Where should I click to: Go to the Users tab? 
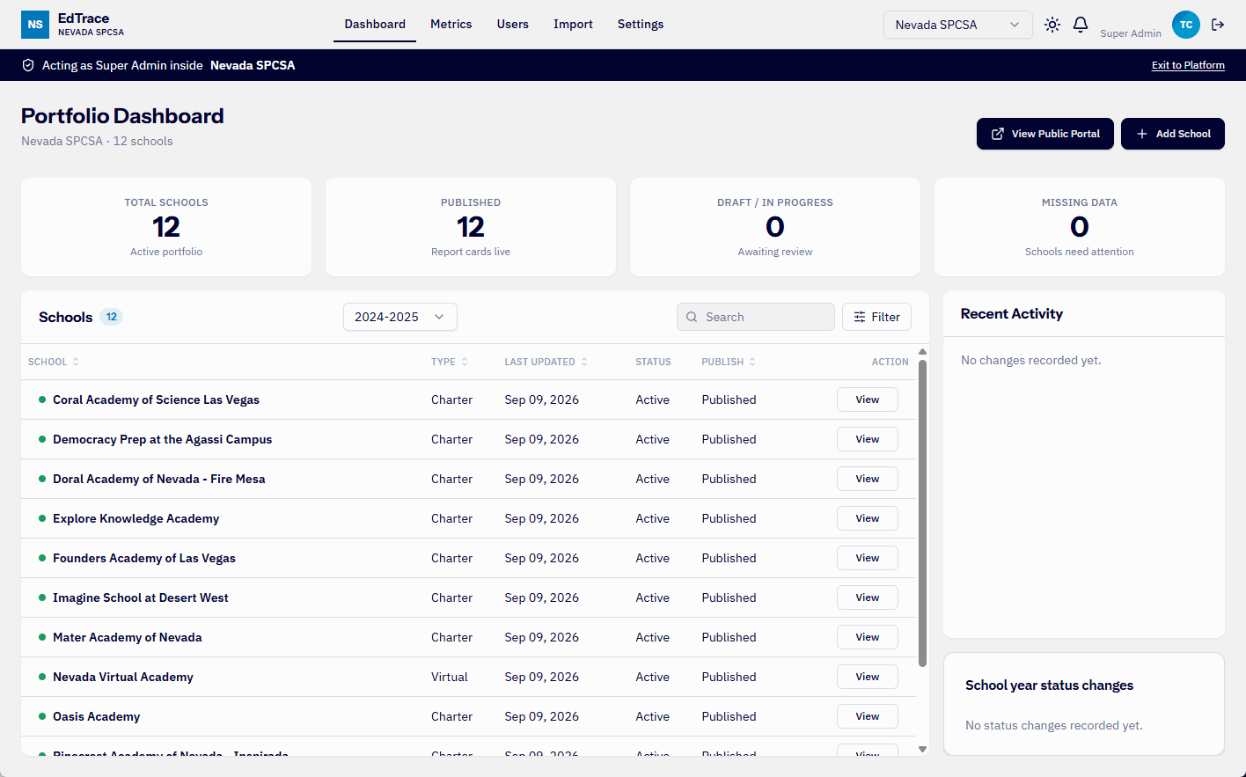coord(513,25)
